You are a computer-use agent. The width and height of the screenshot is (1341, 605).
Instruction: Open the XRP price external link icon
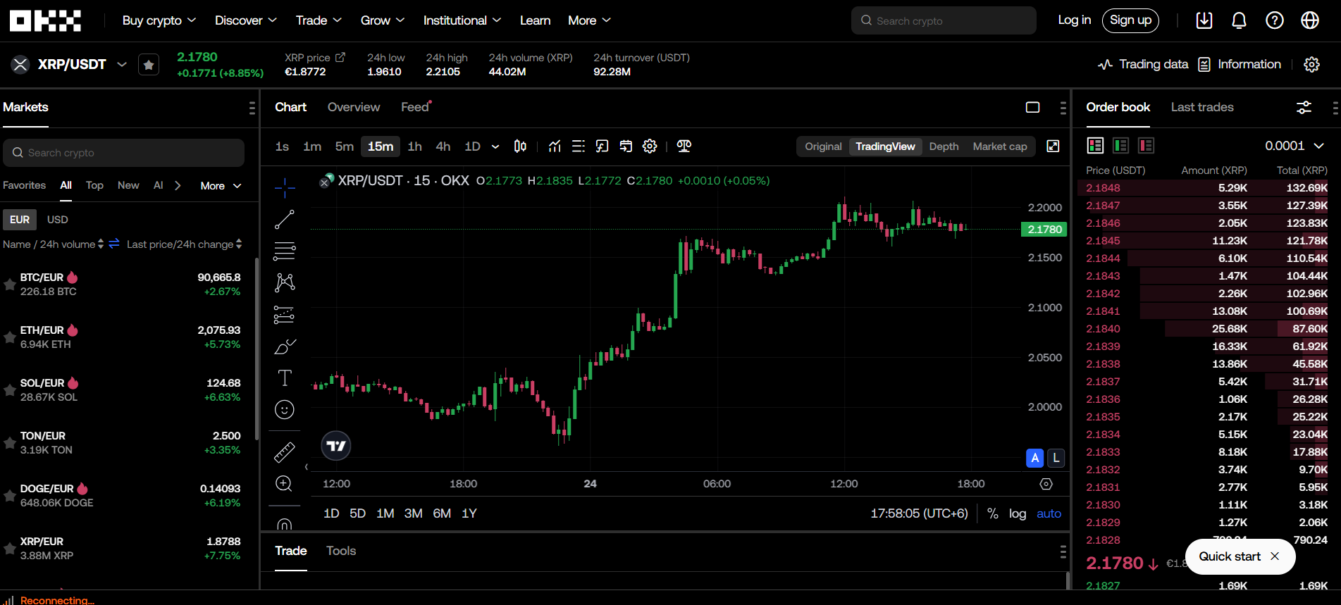pyautogui.click(x=340, y=57)
